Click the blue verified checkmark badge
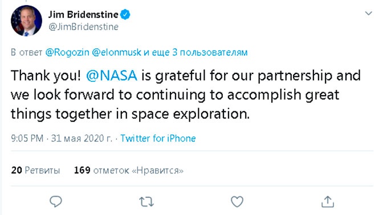This screenshot has width=383, height=215. [x=125, y=15]
